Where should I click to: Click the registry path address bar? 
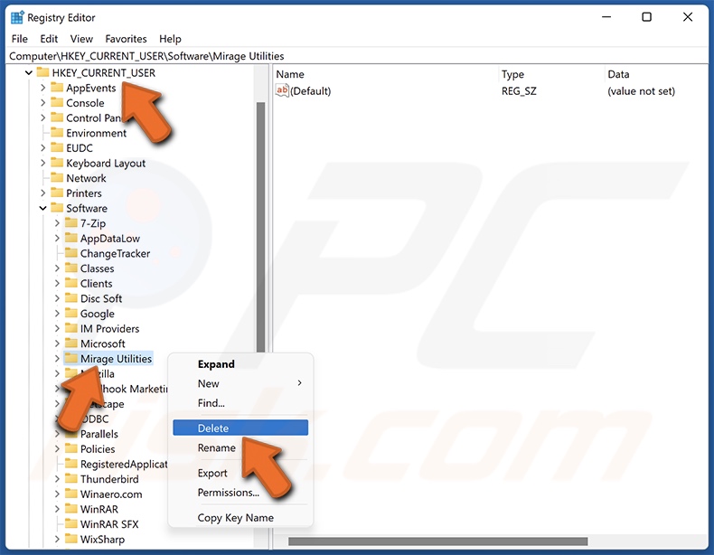coord(357,55)
